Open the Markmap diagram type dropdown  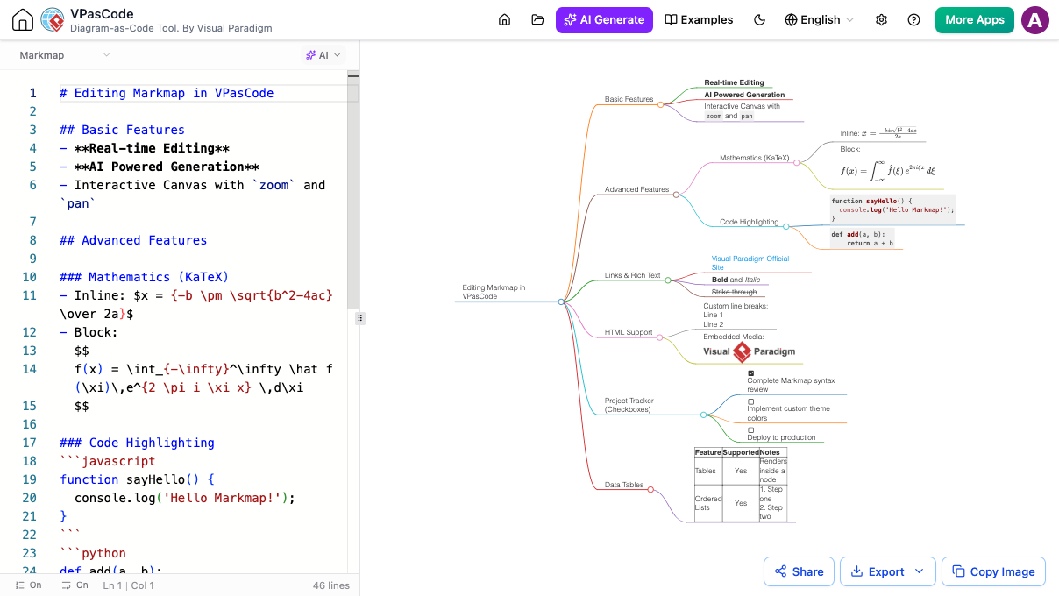[65, 55]
